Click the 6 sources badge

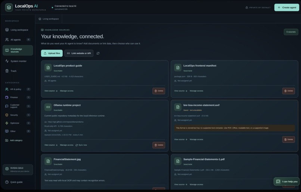pos(291,32)
